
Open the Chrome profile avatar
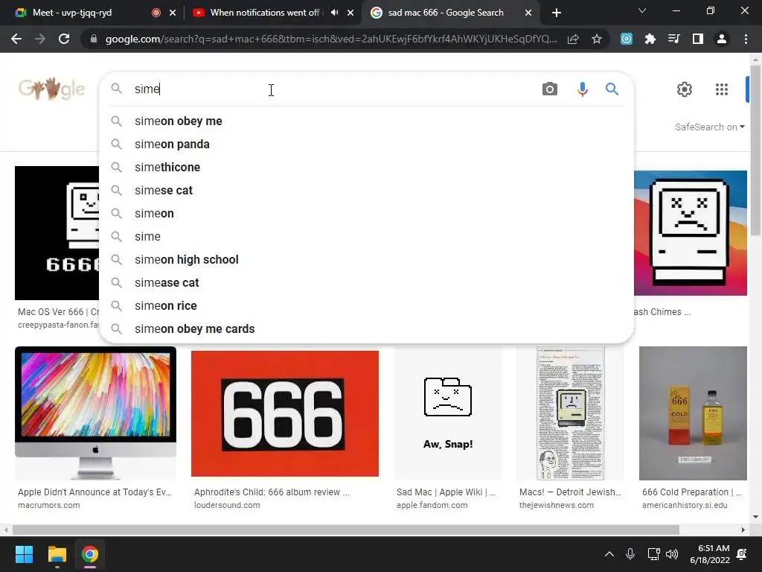point(722,39)
